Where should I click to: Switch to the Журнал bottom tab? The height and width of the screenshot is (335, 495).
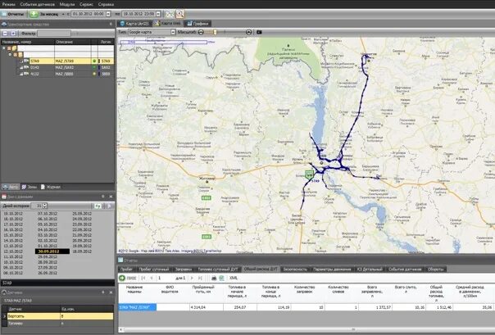[x=51, y=187]
